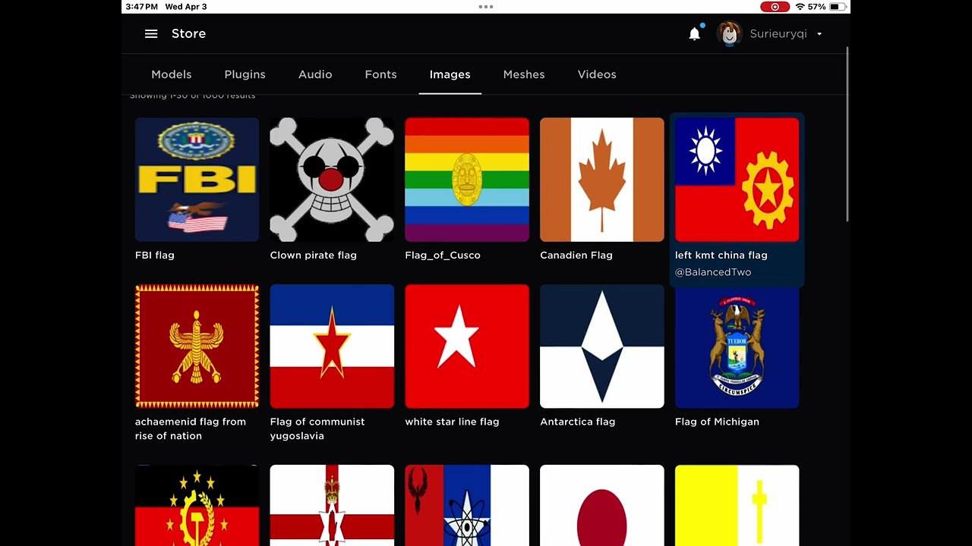Tap the three-dot multitasking control

click(x=486, y=7)
